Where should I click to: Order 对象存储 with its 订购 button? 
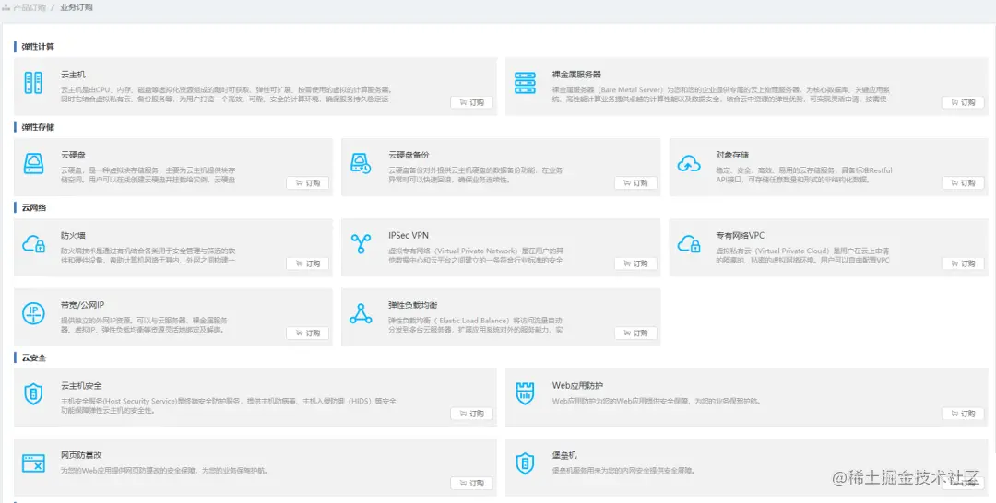point(962,183)
